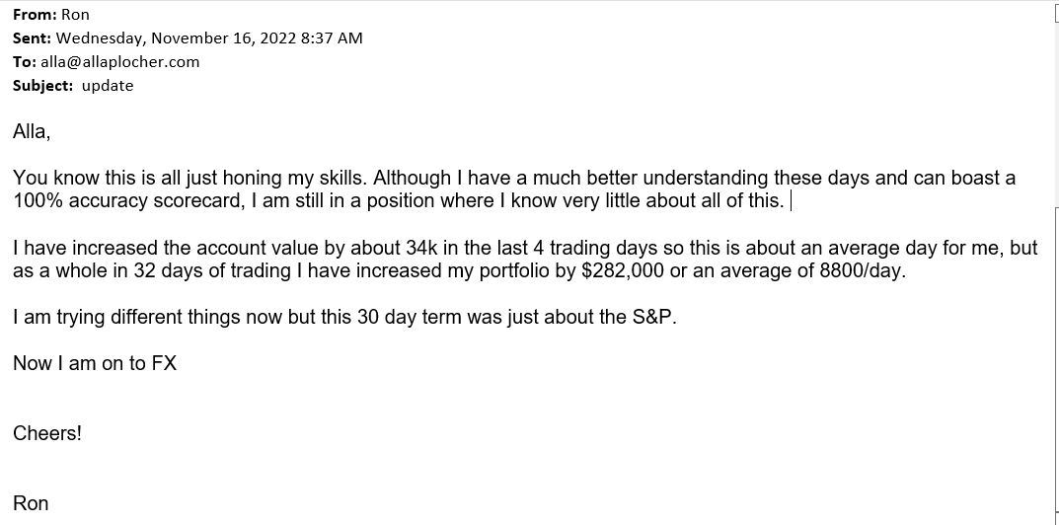Click the line "Now I am on to FX"
Viewport: 1059px width, 525px height.
tap(95, 363)
